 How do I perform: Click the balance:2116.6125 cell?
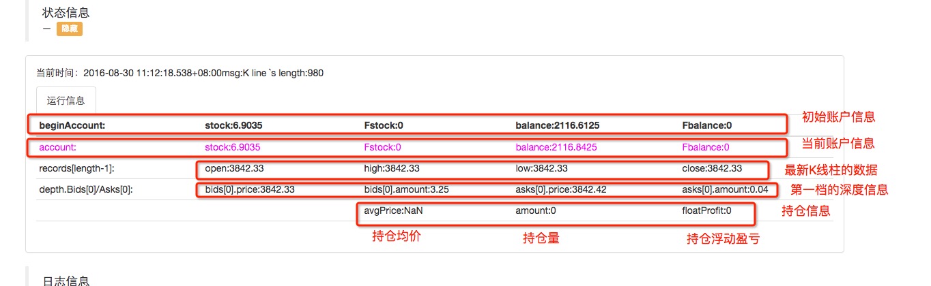pyautogui.click(x=557, y=125)
